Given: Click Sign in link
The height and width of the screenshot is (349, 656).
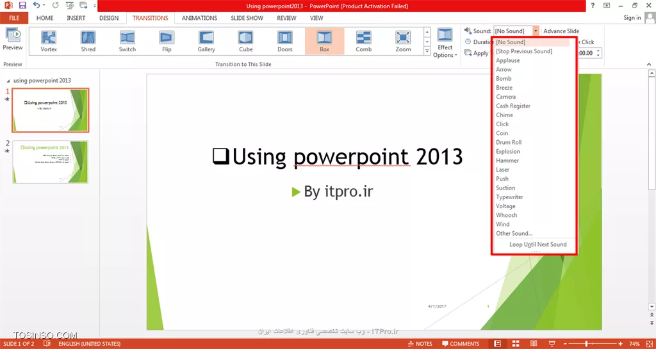Looking at the screenshot, I should point(632,17).
